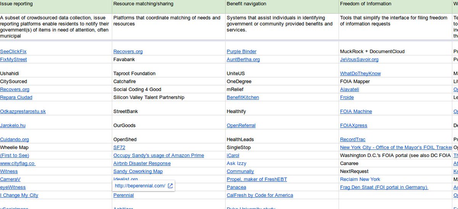Open the Reclaim New York link

coord(360,179)
